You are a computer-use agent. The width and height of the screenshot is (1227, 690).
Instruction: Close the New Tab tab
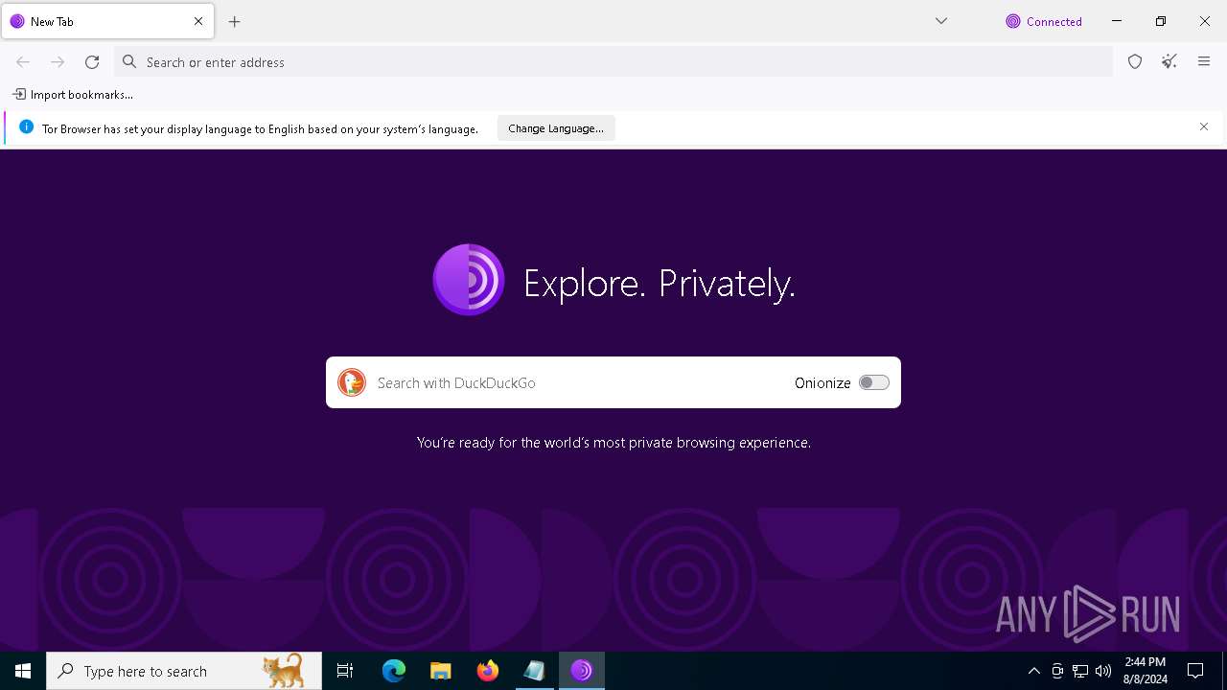(198, 21)
